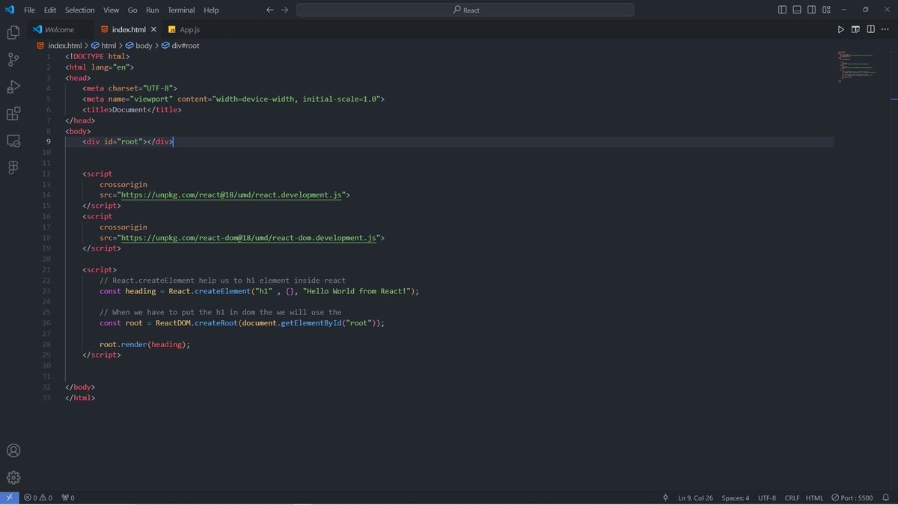Click the ports forwarded radio tower indicator
This screenshot has height=505, width=898.
tap(67, 498)
